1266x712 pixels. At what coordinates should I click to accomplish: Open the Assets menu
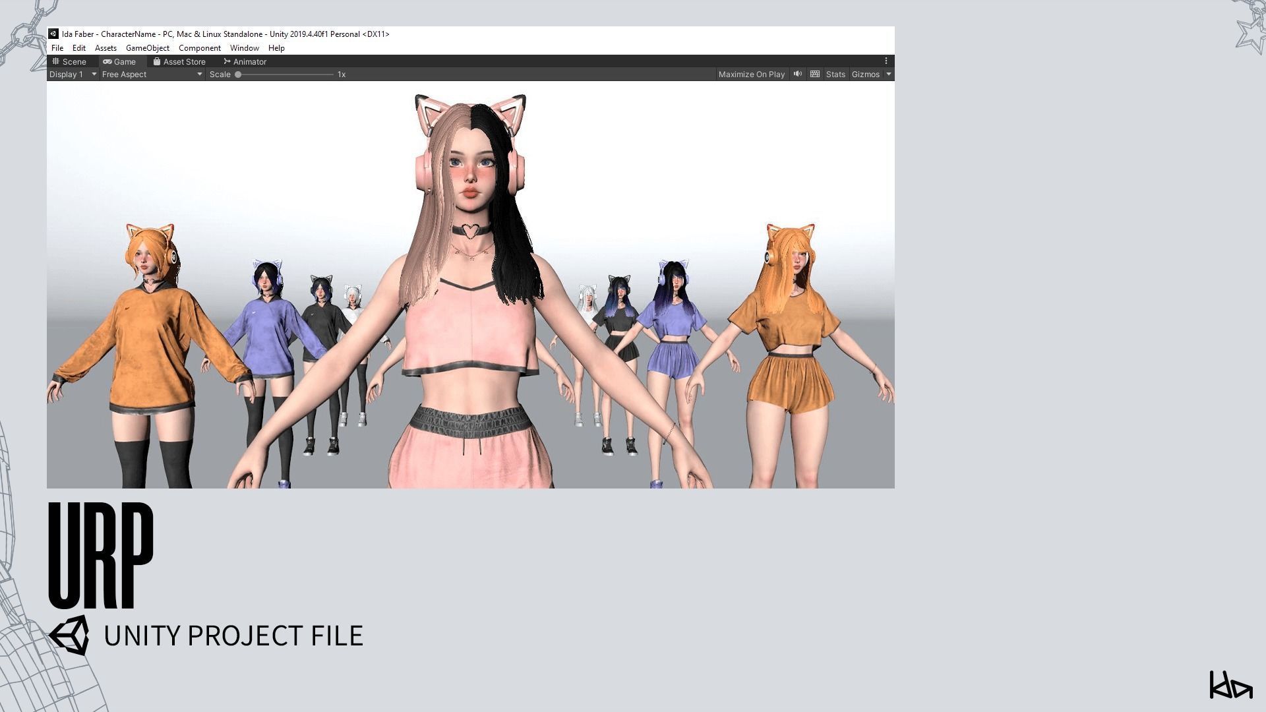click(x=105, y=48)
